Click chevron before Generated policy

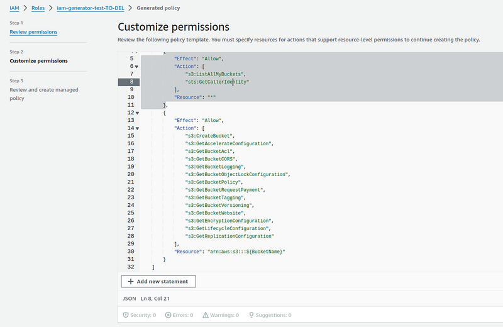(130, 8)
